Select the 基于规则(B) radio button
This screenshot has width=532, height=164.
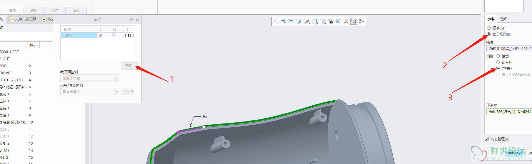(x=489, y=34)
